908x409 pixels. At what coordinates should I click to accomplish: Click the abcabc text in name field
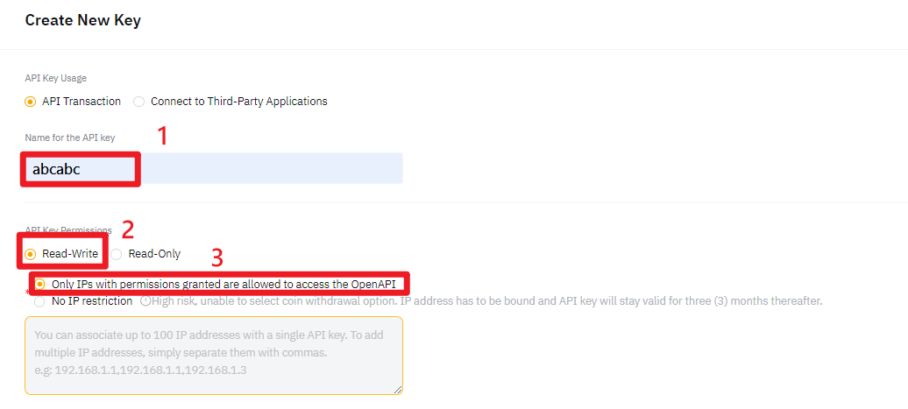coord(56,169)
